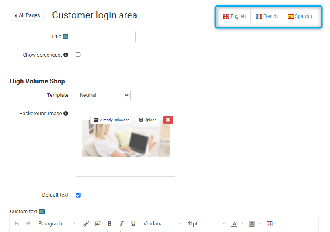
Task: Click the Title input field
Action: [106, 37]
